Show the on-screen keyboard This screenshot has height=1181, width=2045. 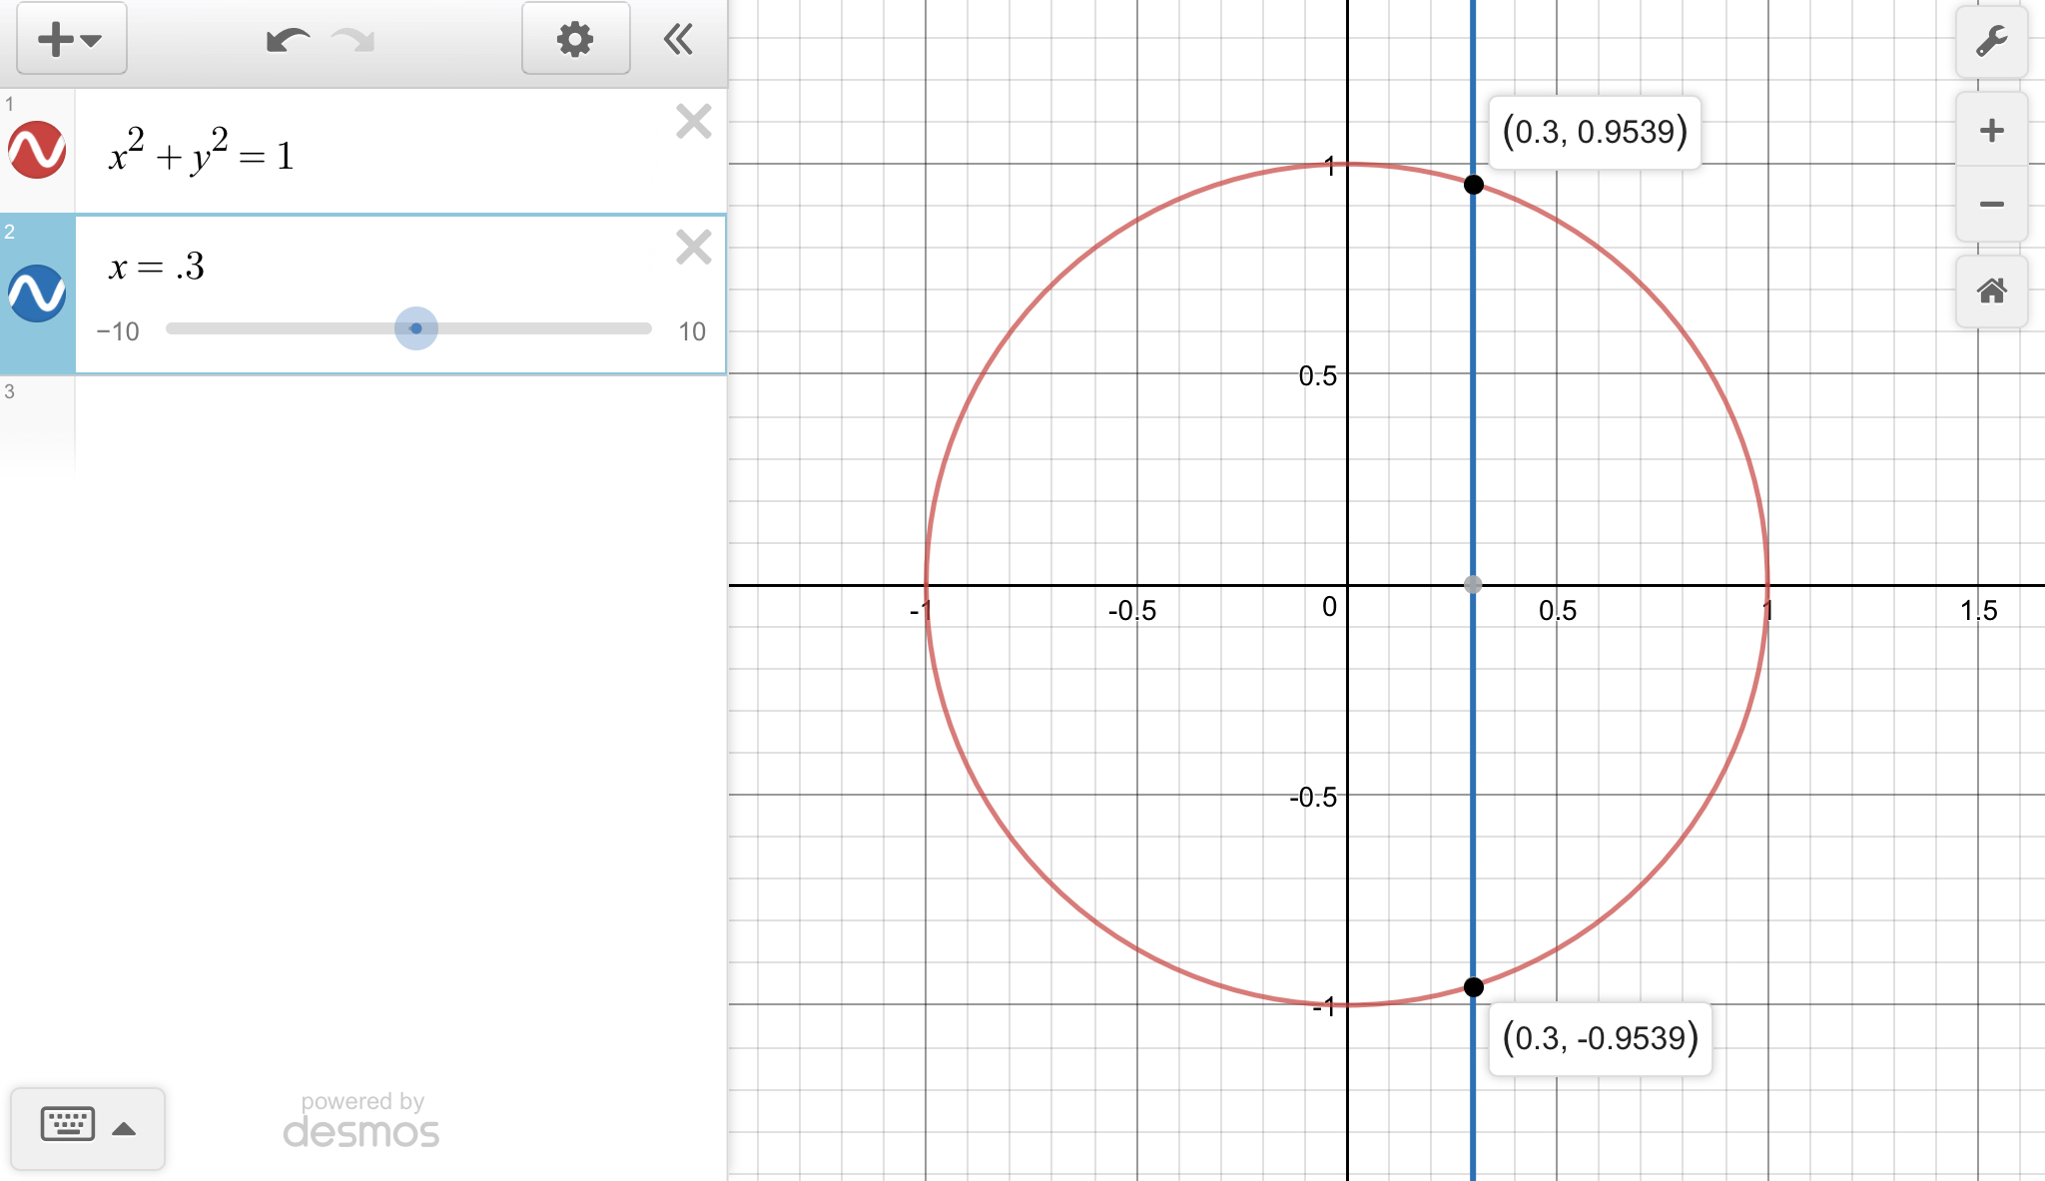87,1127
